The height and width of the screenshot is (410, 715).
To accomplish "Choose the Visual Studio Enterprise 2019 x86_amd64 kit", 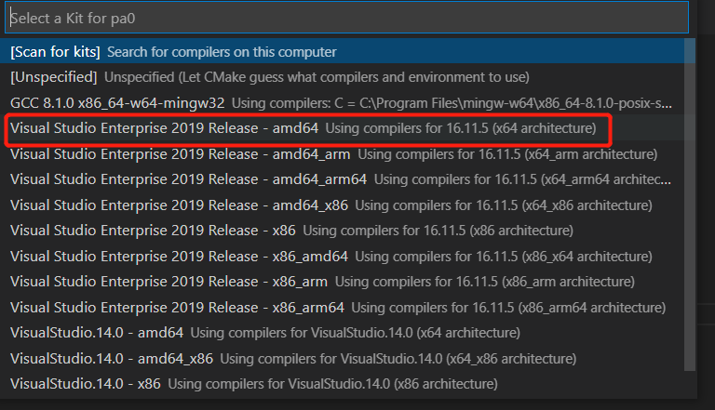I will pos(347,256).
